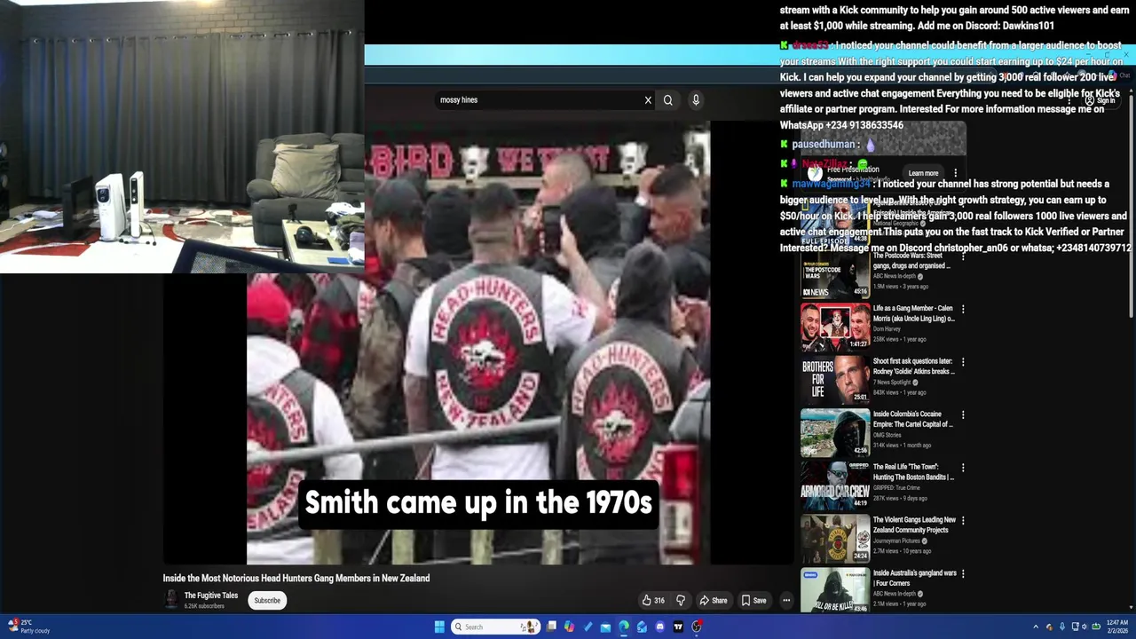
Task: Click the video title text below player
Action: click(296, 579)
